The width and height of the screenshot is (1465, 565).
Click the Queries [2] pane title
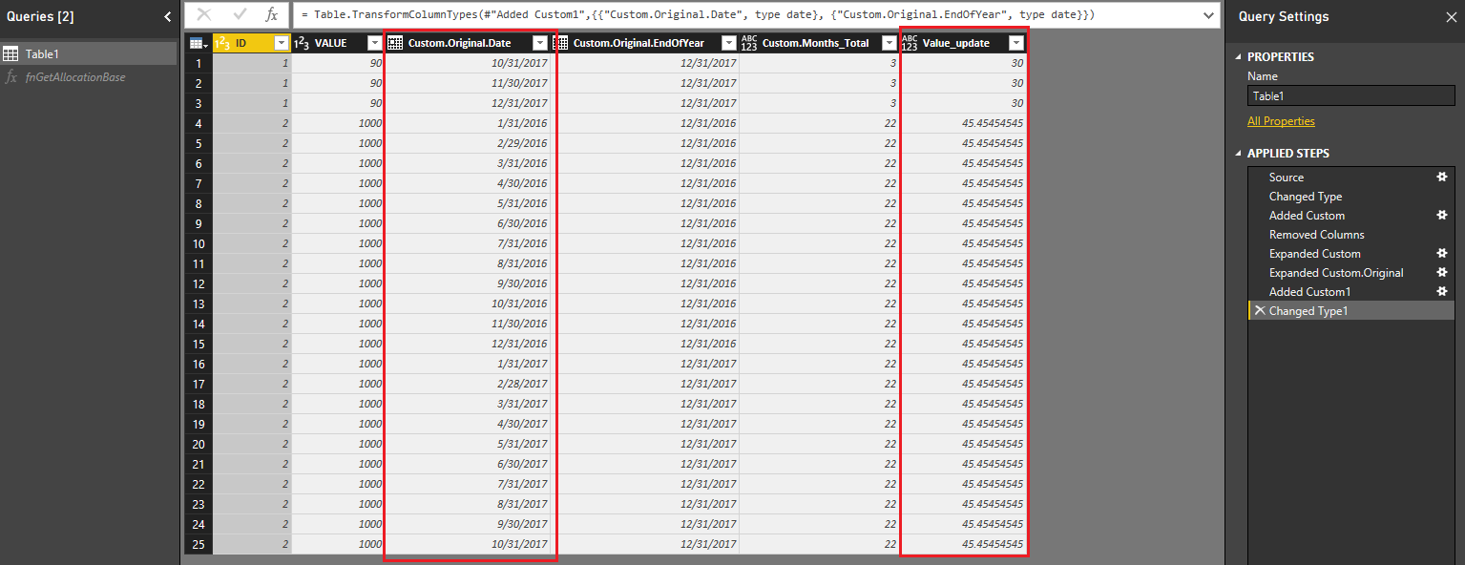pyautogui.click(x=40, y=16)
